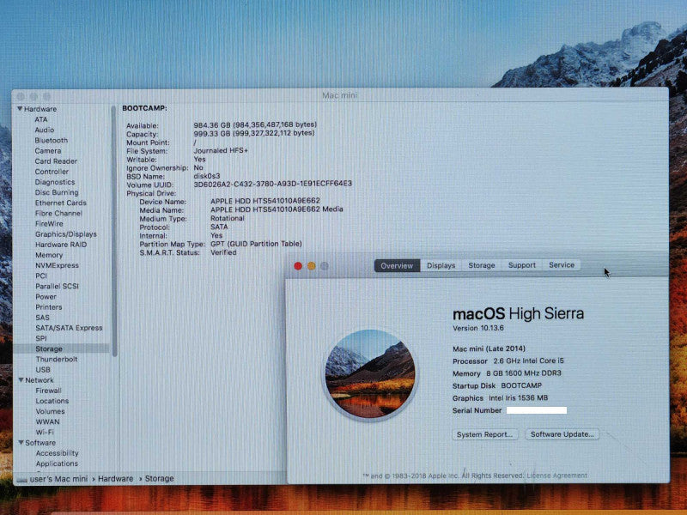Viewport: 687px width, 515px height.
Task: Click the BOOTCAMP volume heading
Action: pyautogui.click(x=144, y=108)
